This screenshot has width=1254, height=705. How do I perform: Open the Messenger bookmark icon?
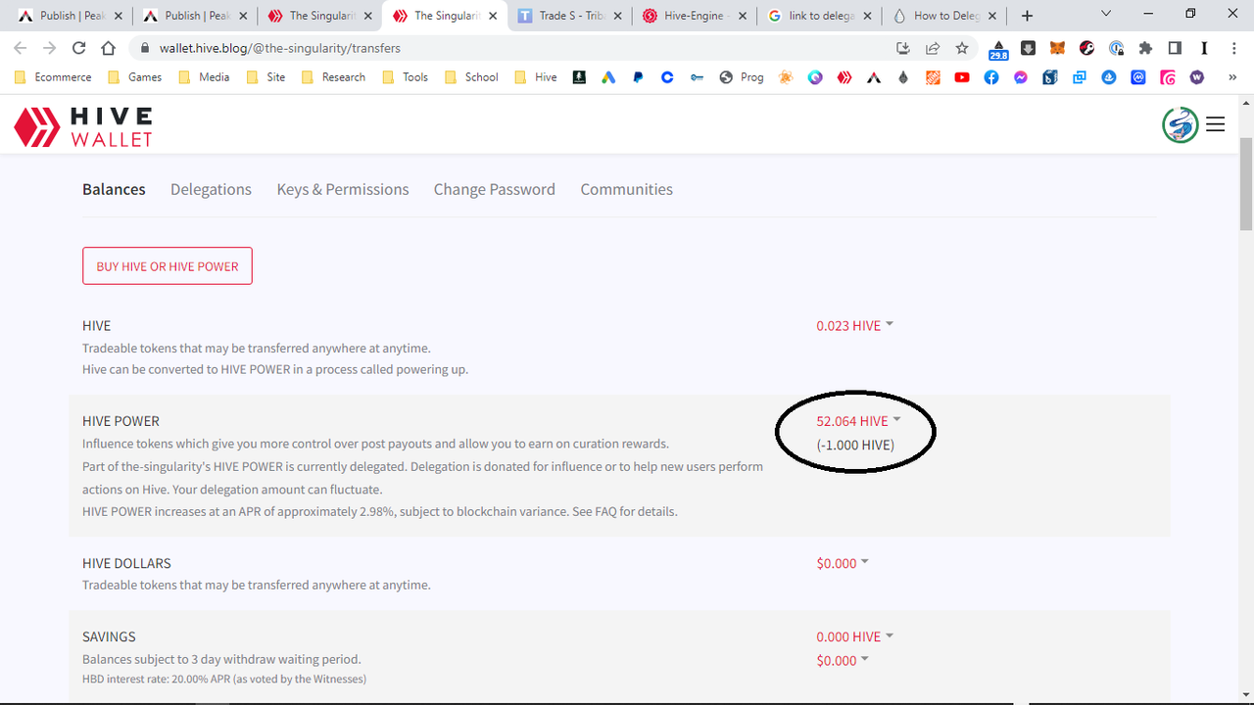pyautogui.click(x=1021, y=77)
